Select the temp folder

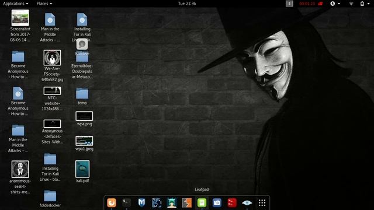(x=82, y=93)
